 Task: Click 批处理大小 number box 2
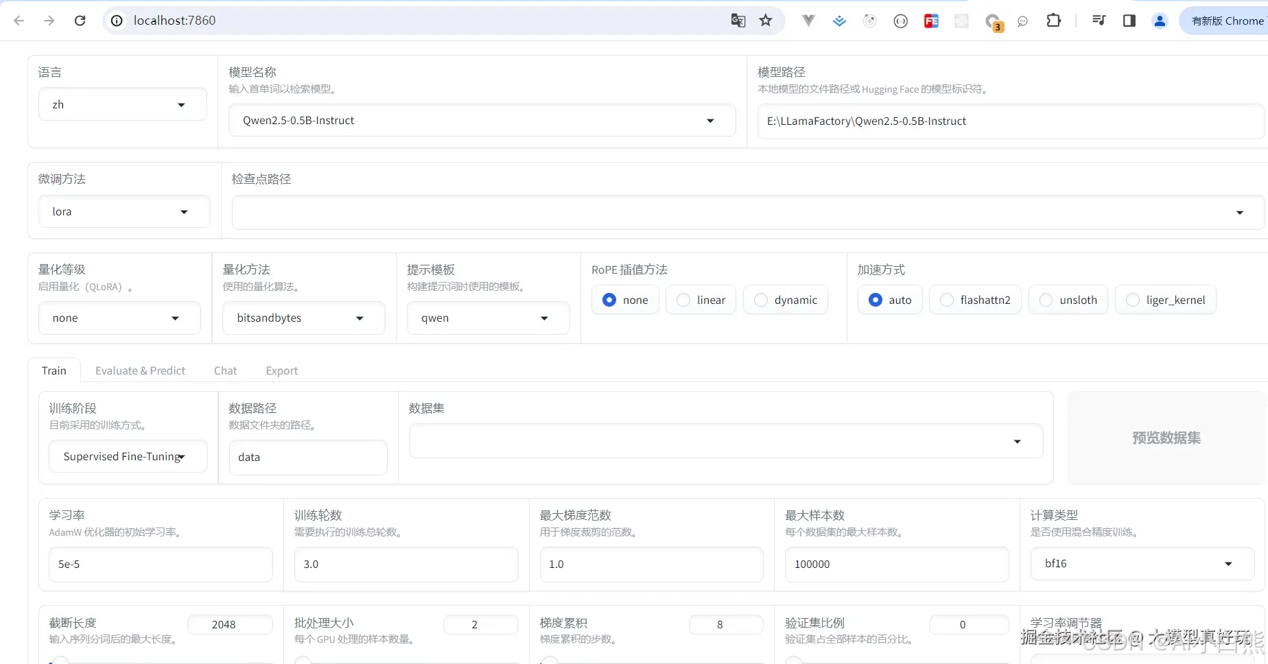[x=480, y=624]
